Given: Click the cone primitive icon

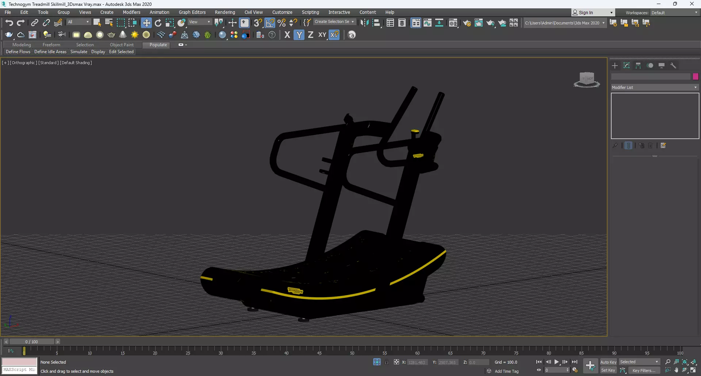Looking at the screenshot, I should 123,35.
